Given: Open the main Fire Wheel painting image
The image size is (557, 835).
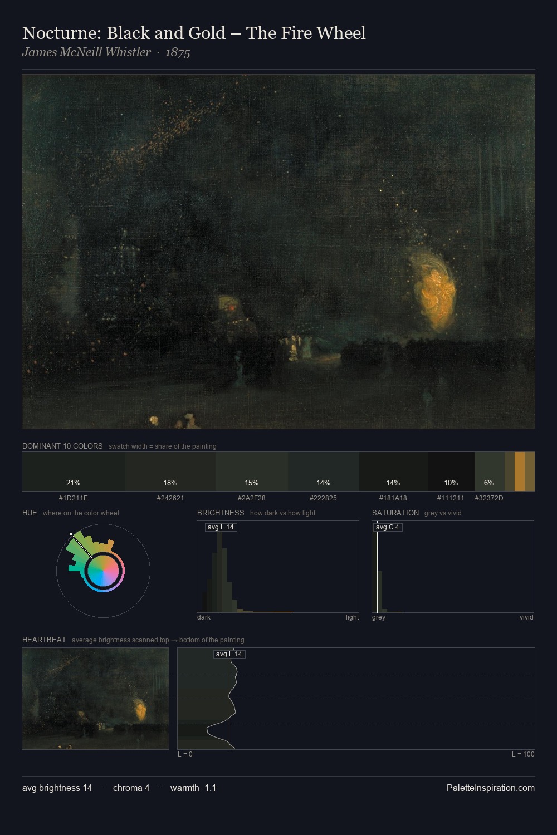Looking at the screenshot, I should (x=278, y=252).
